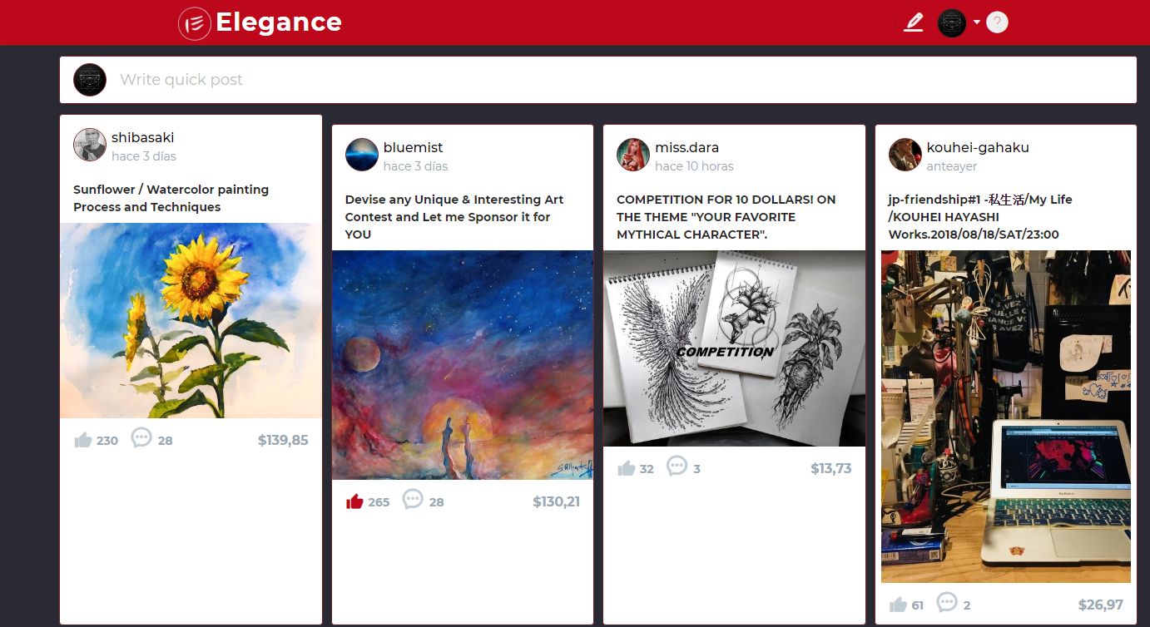
Task: Open comments on miss.dara's post
Action: (x=677, y=466)
